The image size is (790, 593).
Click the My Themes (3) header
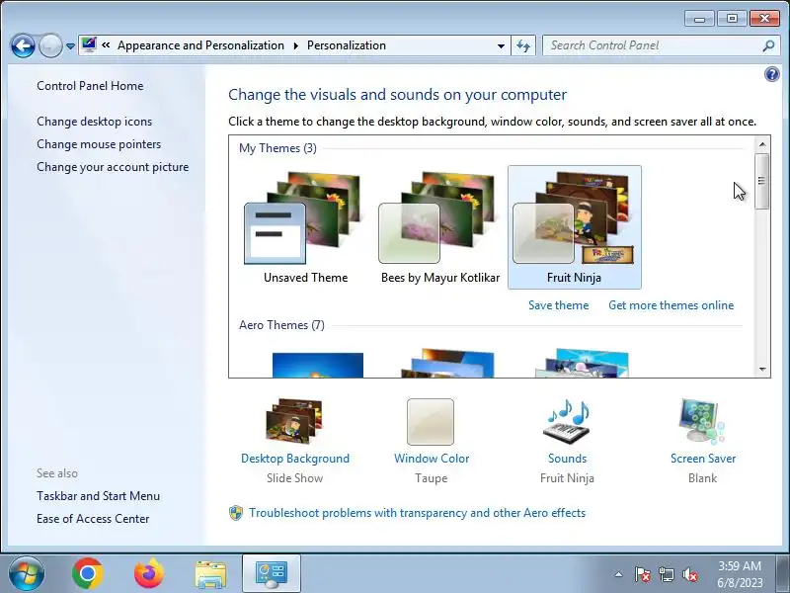click(x=277, y=148)
